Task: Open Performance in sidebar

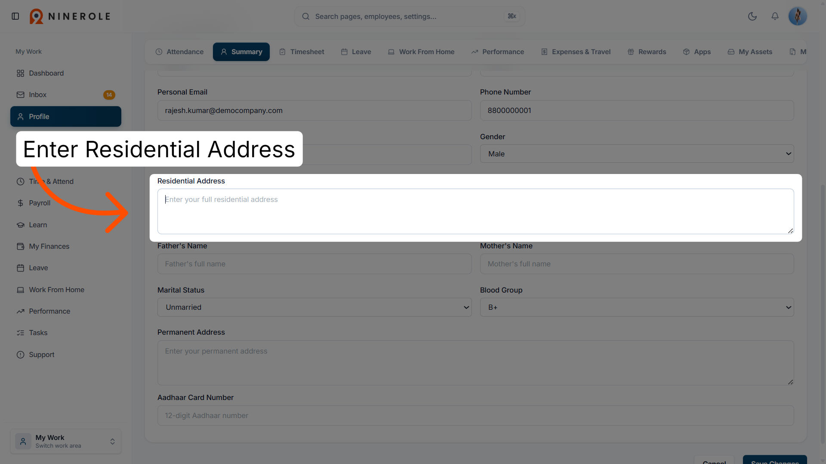Action: 66,311
